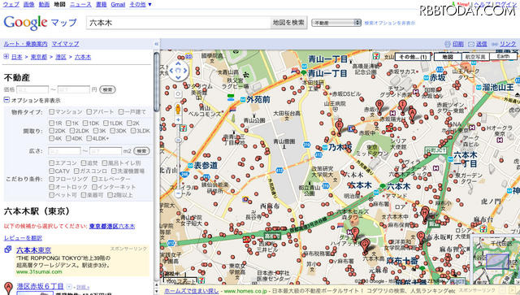Select map marker C on the map
The width and height of the screenshot is (520, 295).
421,238
